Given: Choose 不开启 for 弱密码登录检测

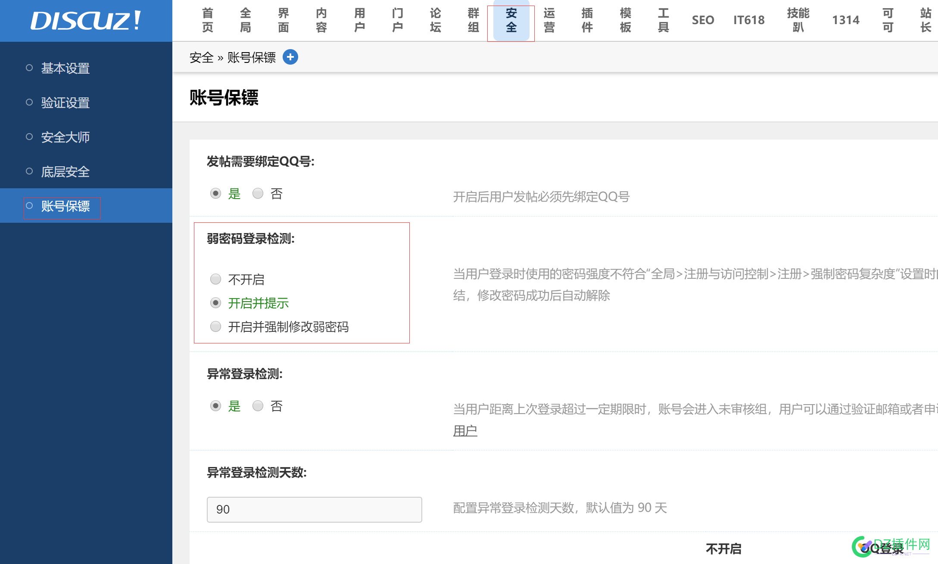Looking at the screenshot, I should tap(215, 279).
